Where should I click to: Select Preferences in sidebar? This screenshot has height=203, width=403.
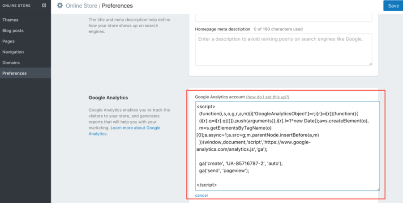pos(14,73)
